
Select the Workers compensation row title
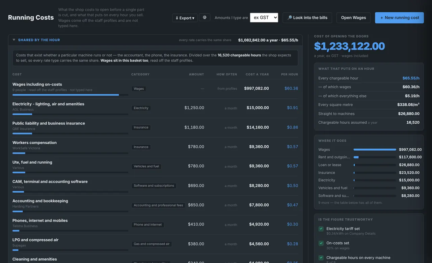coord(34,142)
